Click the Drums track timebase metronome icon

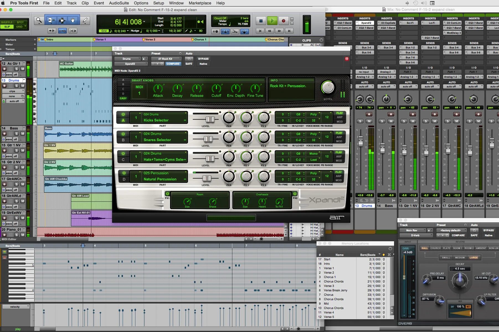(4, 101)
